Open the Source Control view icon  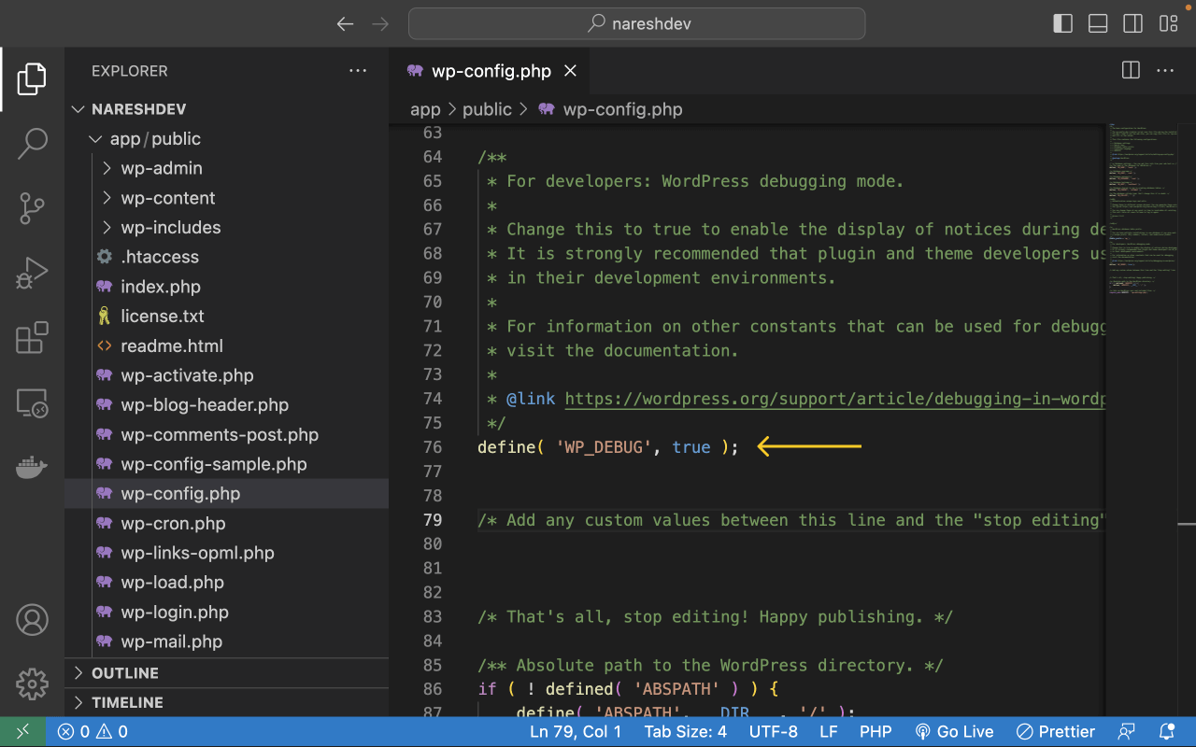[x=32, y=208]
